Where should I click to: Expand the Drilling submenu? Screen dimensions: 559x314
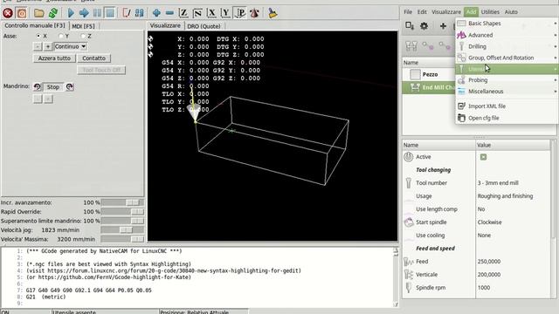pyautogui.click(x=507, y=46)
